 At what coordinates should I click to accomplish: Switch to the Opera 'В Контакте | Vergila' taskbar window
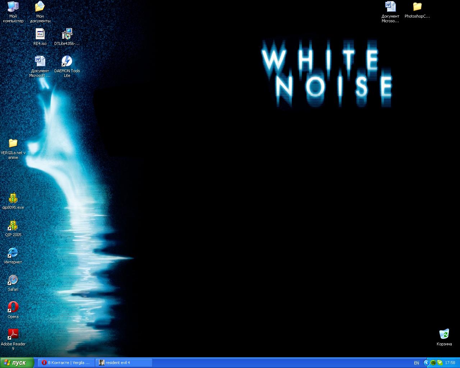tap(66, 363)
